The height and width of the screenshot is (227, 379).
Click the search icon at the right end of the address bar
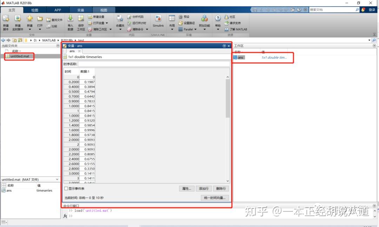(x=374, y=40)
